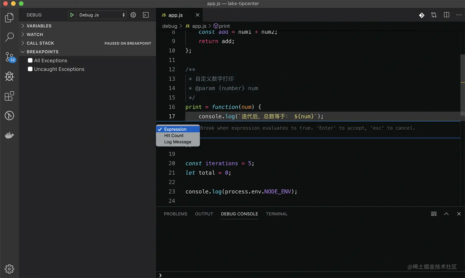This screenshot has height=278, width=465.
Task: Open Source Control view with 32 changes
Action: (x=10, y=57)
